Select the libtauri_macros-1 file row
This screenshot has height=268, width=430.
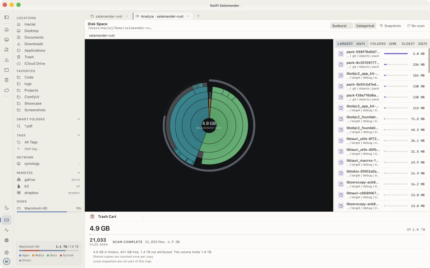381,162
